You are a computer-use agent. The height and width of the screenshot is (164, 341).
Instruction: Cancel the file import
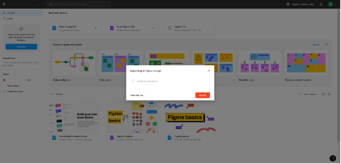pyautogui.click(x=202, y=95)
